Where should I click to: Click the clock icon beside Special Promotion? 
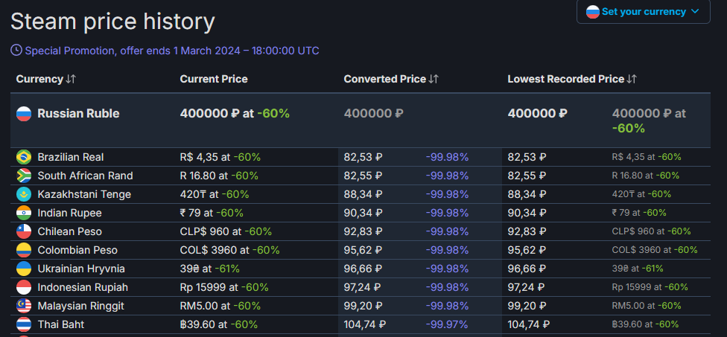[16, 50]
